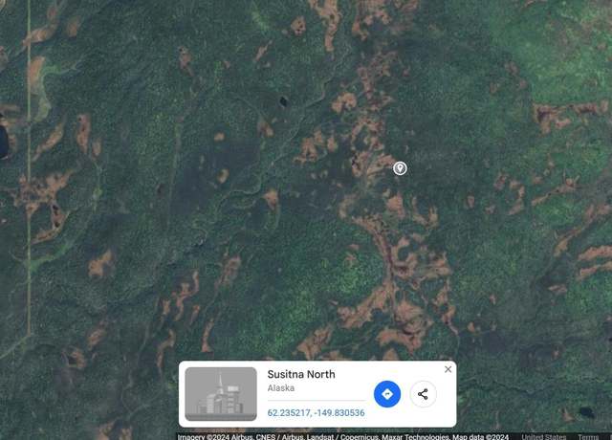Click the coordinates 62.235217, -149.830536

coord(317,412)
